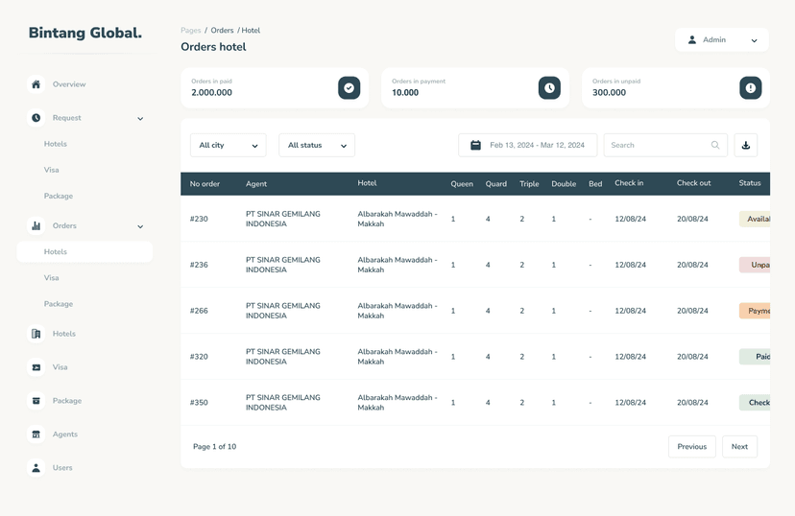The width and height of the screenshot is (795, 516).
Task: Select order #236 number
Action: coord(199,265)
